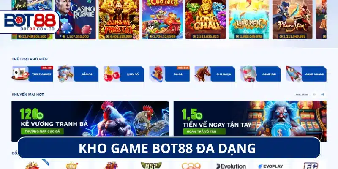Open the Quay Số lottery category
The width and height of the screenshot is (338, 169).
124,74
